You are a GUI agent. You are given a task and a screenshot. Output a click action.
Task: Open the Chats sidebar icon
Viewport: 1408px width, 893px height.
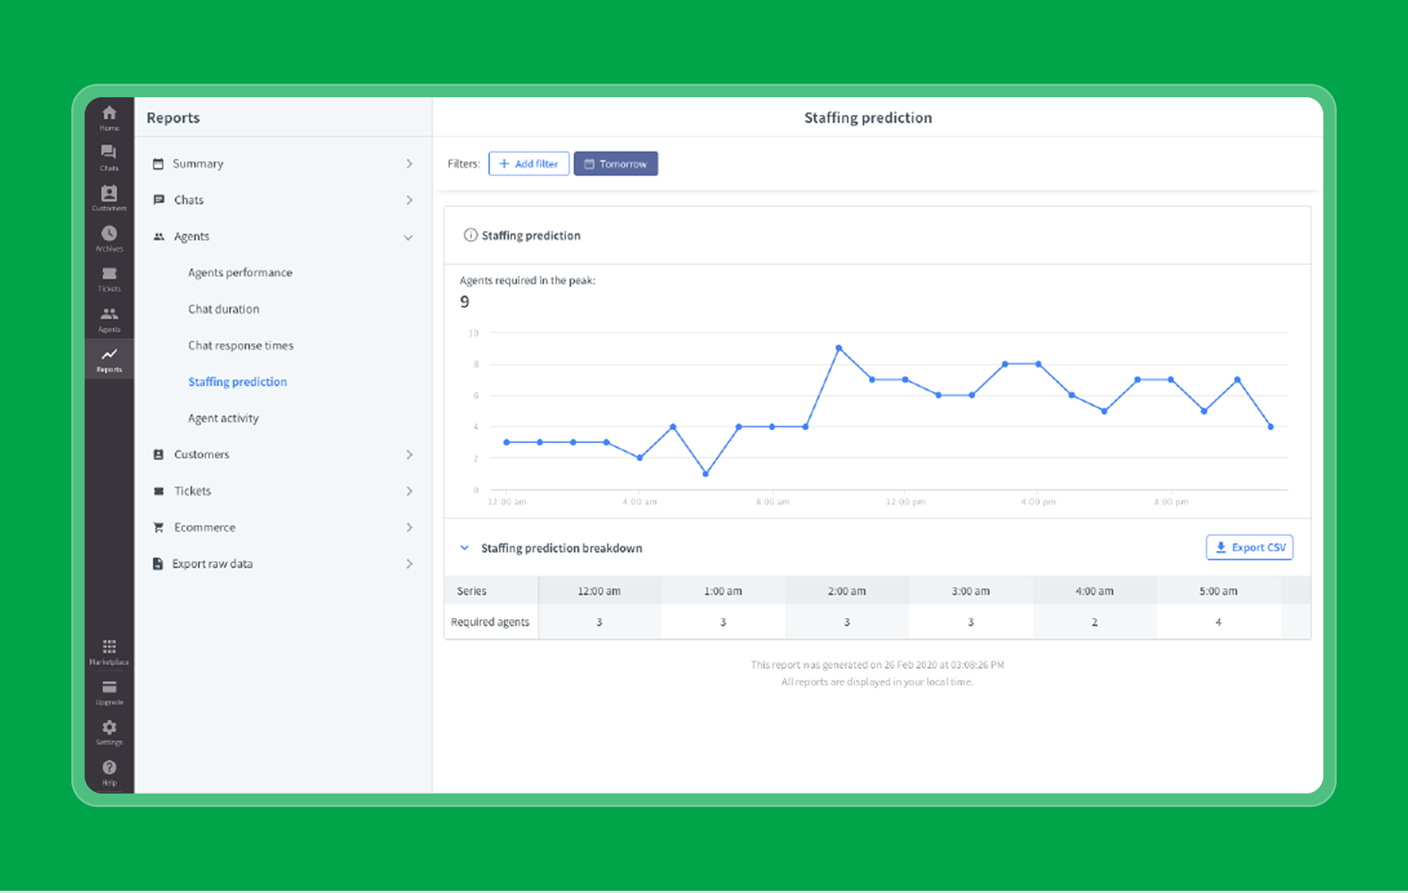click(109, 157)
